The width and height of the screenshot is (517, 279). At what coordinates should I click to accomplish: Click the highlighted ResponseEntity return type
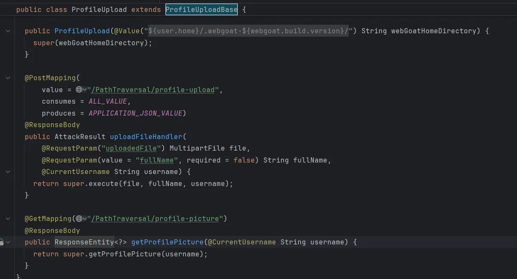pos(84,242)
